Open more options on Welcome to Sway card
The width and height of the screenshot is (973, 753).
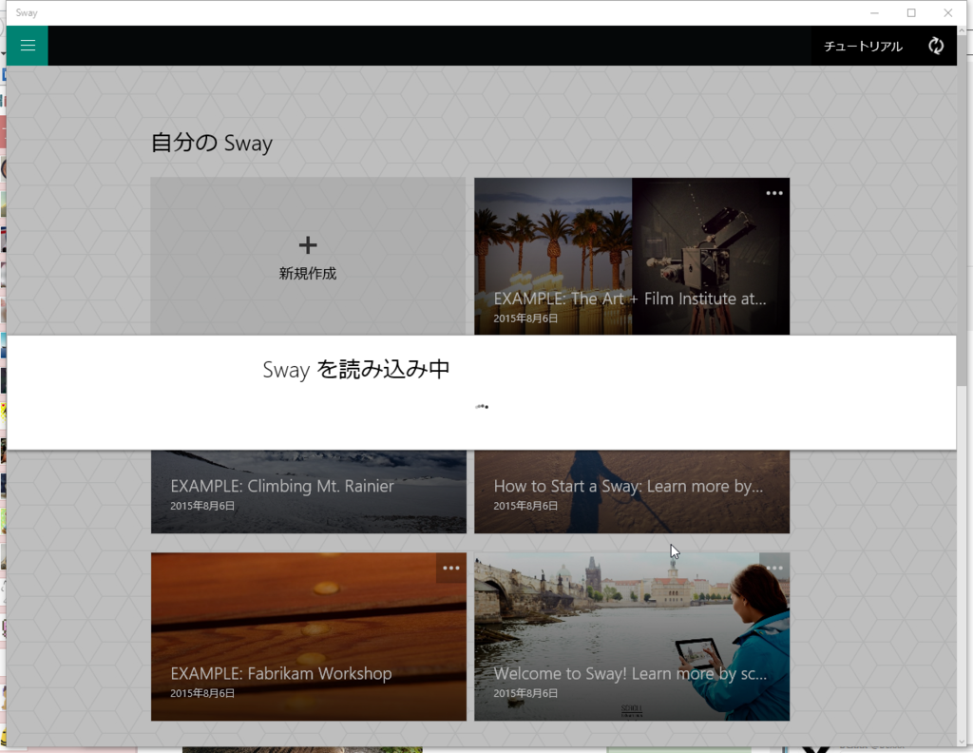[774, 568]
